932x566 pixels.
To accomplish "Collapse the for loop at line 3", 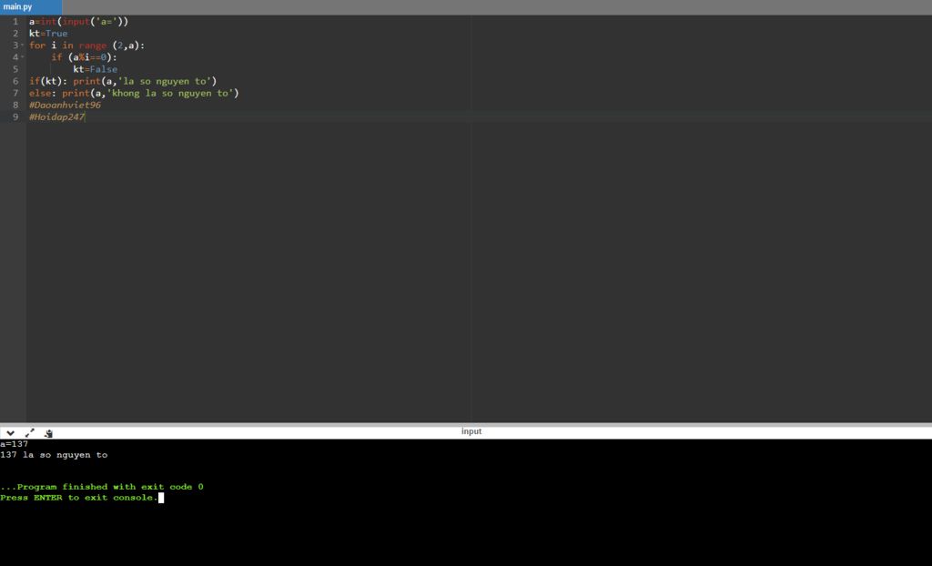I will point(23,45).
